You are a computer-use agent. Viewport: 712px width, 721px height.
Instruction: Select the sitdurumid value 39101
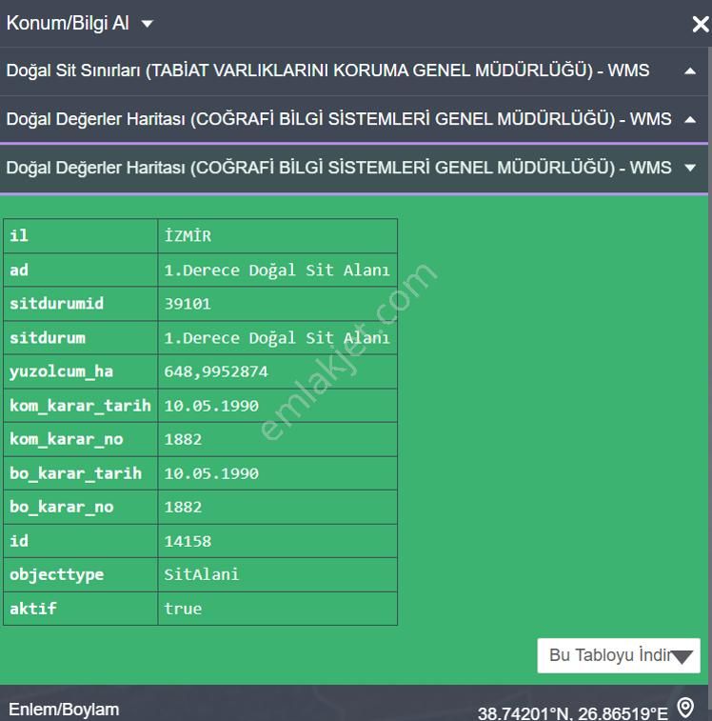277,304
